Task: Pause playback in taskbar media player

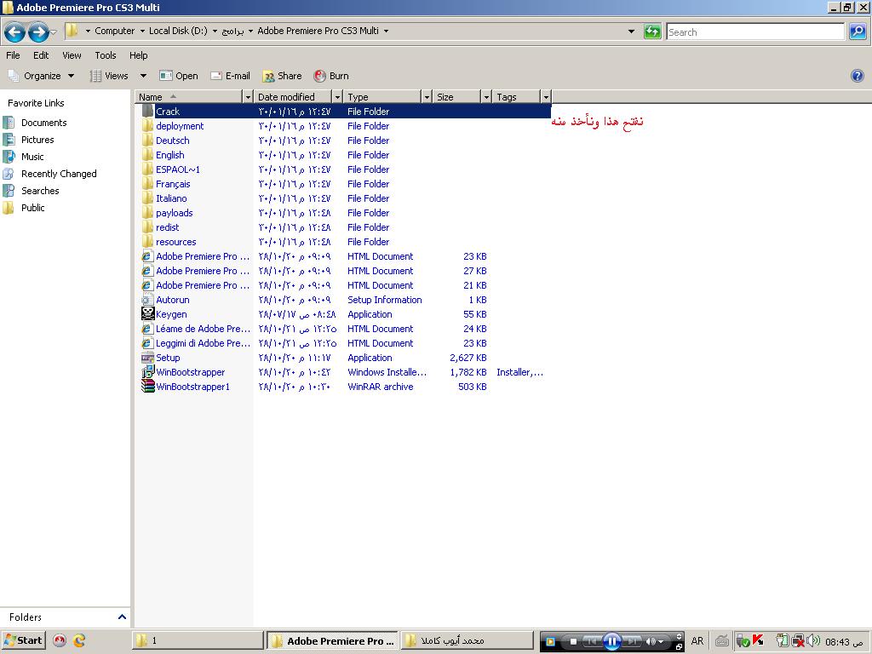Action: click(611, 641)
